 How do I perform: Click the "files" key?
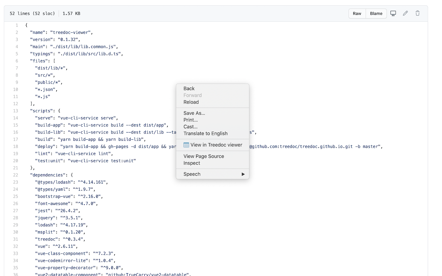tap(39, 61)
